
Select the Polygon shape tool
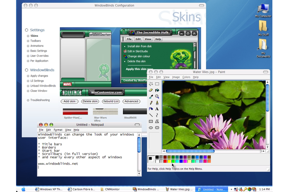pos(157,121)
